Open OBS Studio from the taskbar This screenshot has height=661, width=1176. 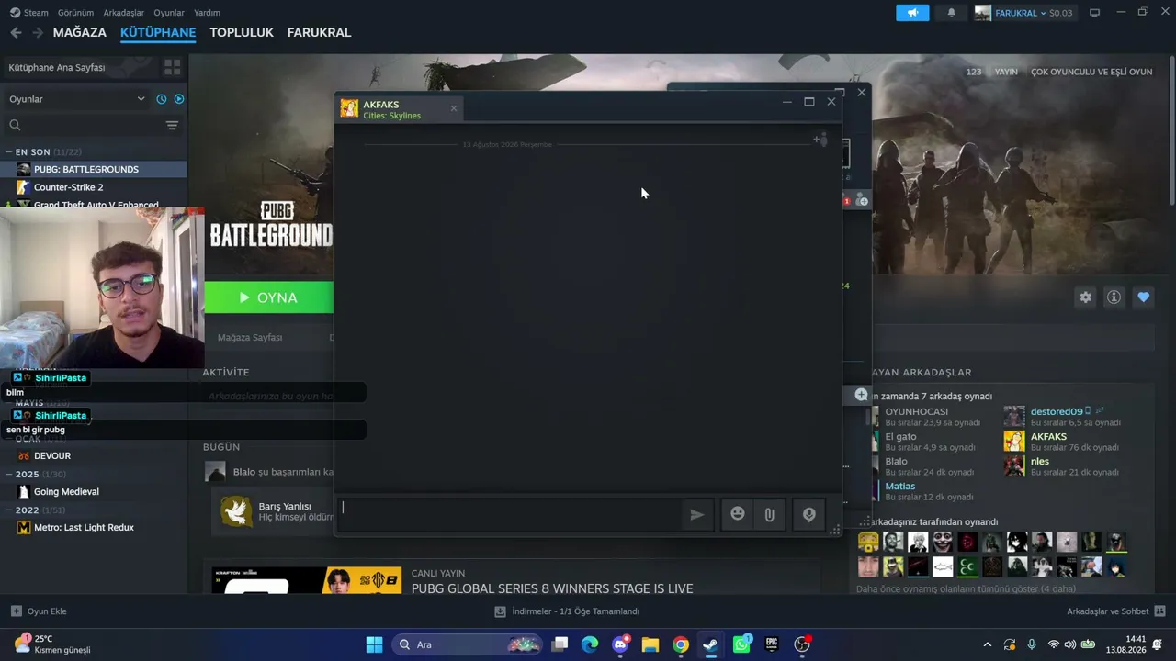click(802, 644)
